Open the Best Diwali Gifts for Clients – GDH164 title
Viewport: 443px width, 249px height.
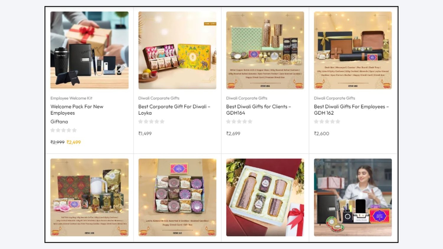(258, 110)
